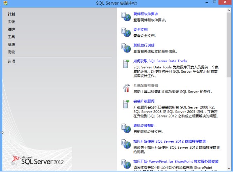Go to the 资源 category
This screenshot has width=233, height=172.
[11, 44]
